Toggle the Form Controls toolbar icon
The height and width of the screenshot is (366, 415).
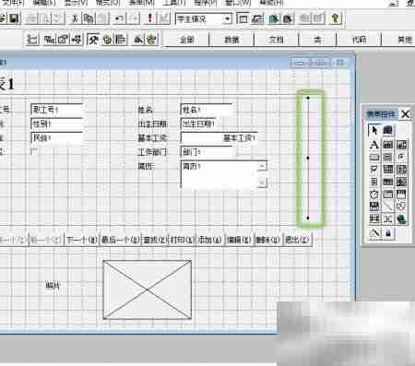[x=93, y=40]
